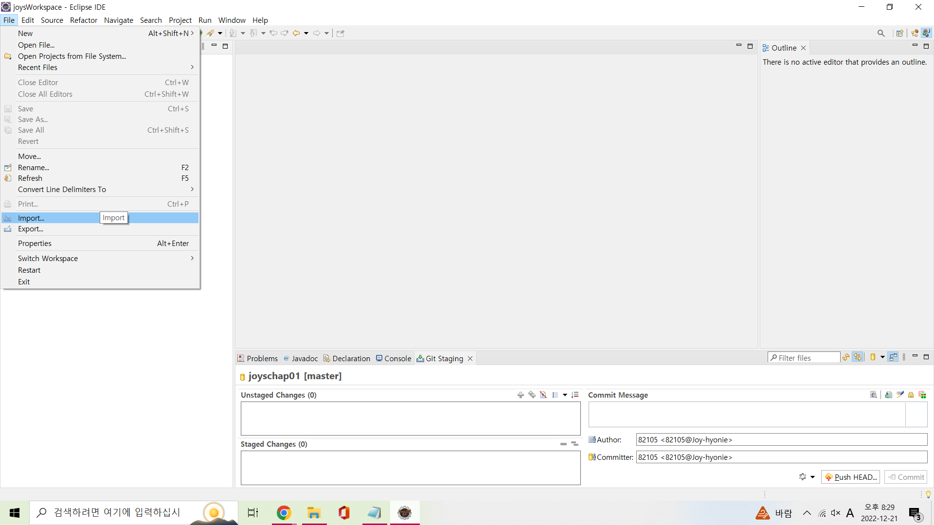This screenshot has width=934, height=525.
Task: Toggle Amend previous commit icon
Action: 888,395
